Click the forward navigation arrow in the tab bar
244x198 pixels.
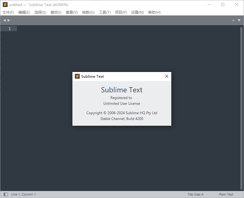click(8, 20)
